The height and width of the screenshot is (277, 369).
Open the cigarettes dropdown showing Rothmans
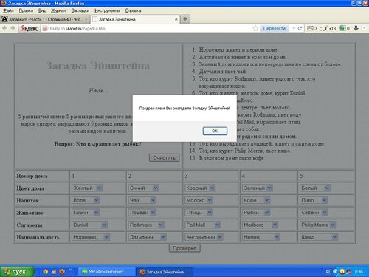146,225
